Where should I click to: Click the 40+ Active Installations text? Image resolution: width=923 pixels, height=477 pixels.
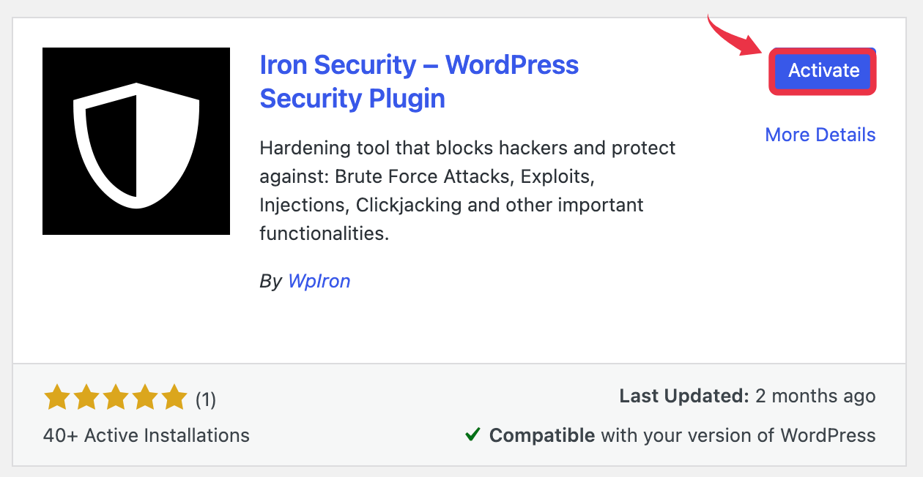click(x=147, y=435)
